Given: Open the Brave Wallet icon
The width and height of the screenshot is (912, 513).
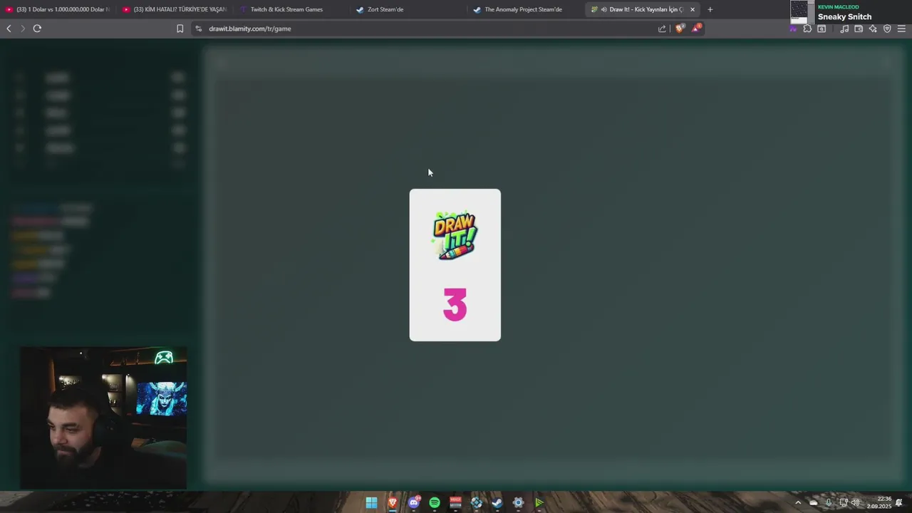Looking at the screenshot, I should (859, 28).
